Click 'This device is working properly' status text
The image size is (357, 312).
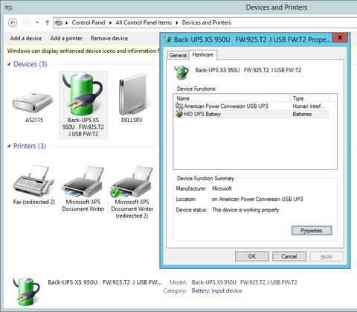pyautogui.click(x=246, y=210)
